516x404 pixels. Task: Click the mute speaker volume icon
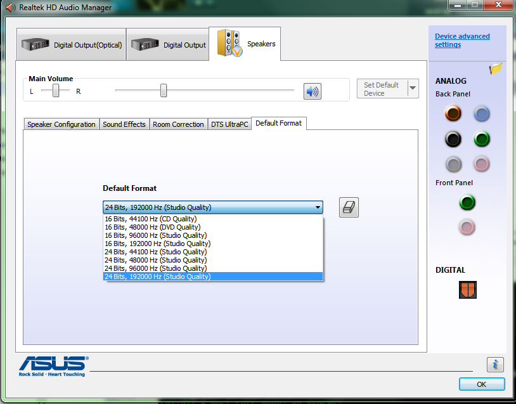312,91
